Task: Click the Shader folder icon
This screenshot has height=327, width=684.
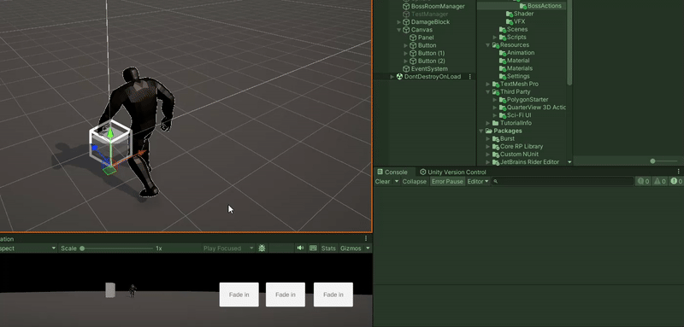Action: (510, 14)
